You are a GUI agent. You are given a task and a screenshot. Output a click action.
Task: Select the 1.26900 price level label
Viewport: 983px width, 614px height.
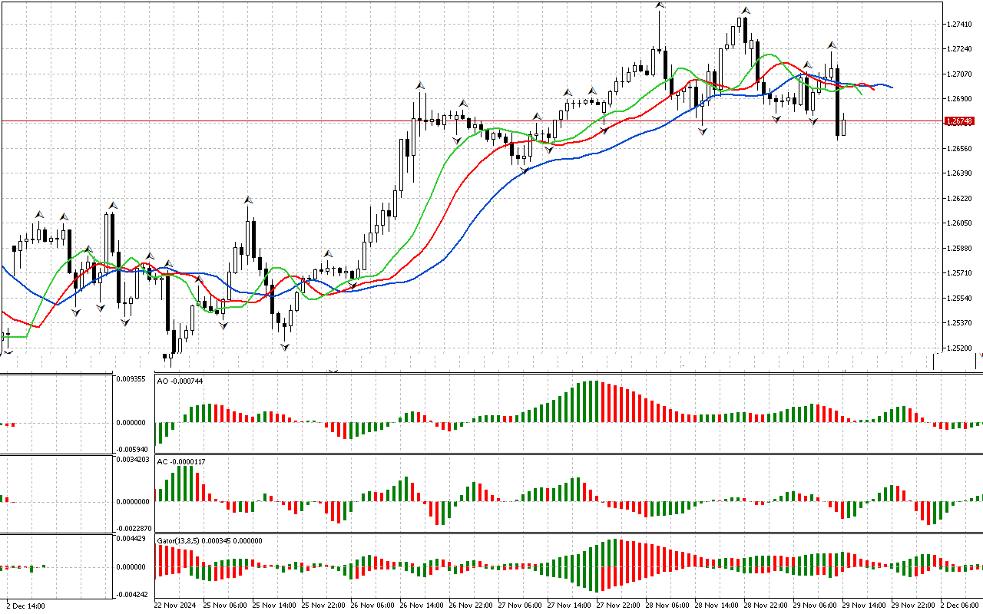pos(961,99)
